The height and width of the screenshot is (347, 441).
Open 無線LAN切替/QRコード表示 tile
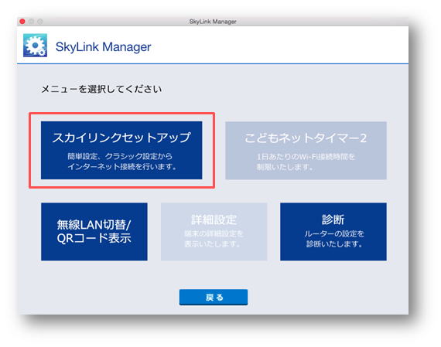pos(94,232)
